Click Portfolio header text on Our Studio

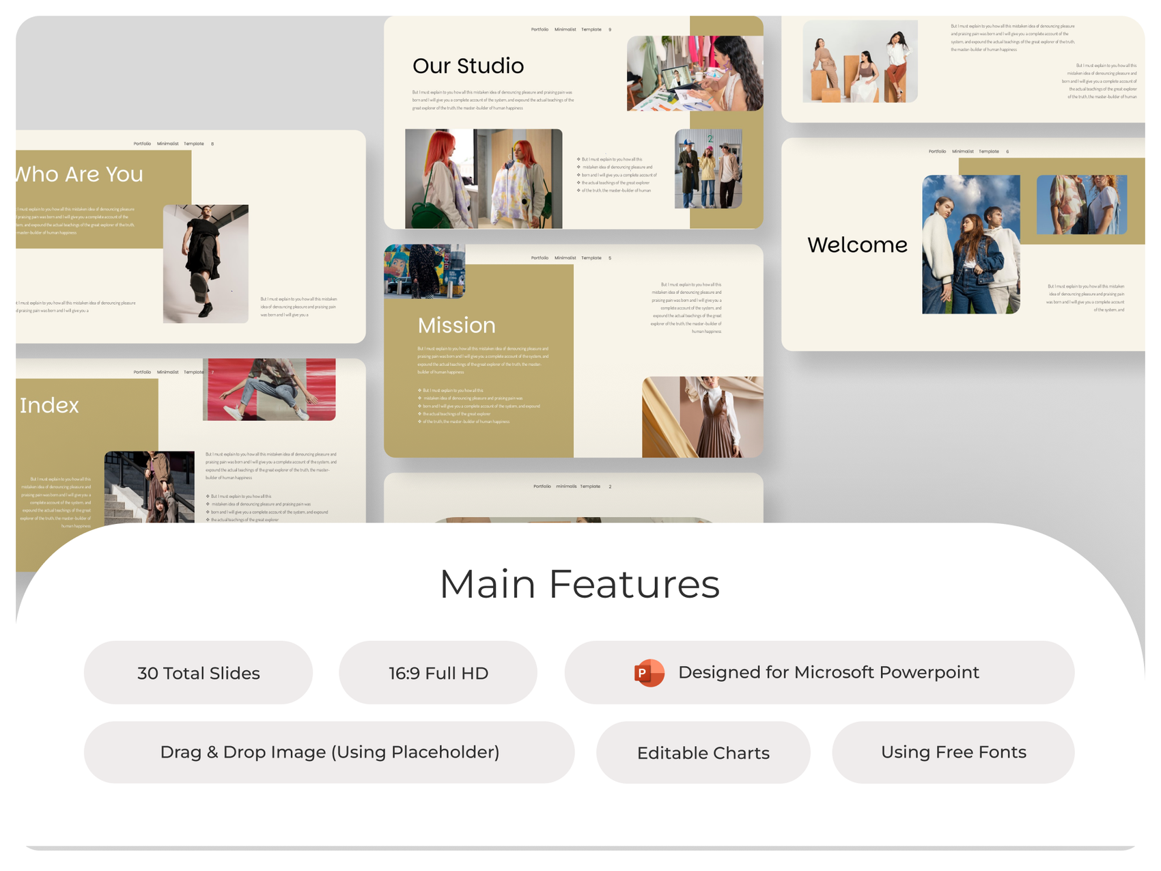(x=540, y=29)
